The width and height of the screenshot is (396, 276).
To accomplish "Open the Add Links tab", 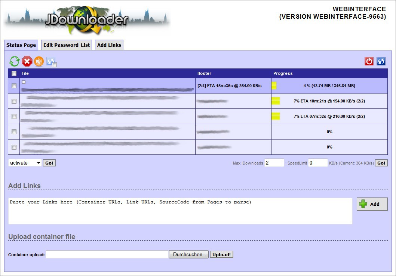I will point(109,45).
